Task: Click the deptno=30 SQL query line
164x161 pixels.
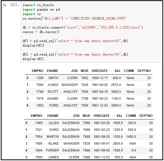Action: tap(75, 54)
